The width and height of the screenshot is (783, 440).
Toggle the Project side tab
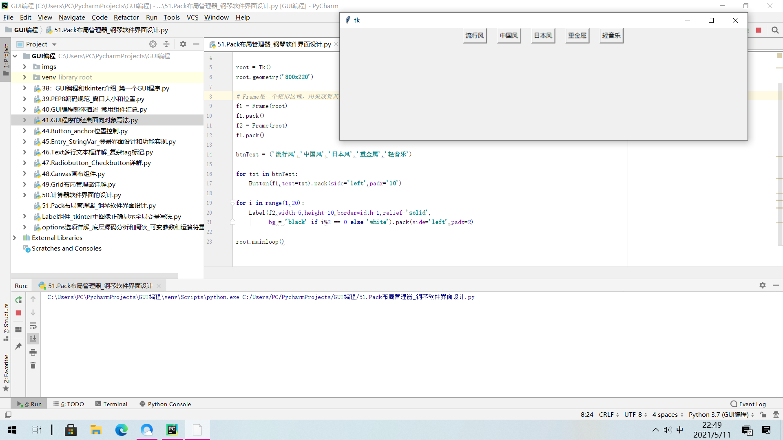tap(6, 59)
